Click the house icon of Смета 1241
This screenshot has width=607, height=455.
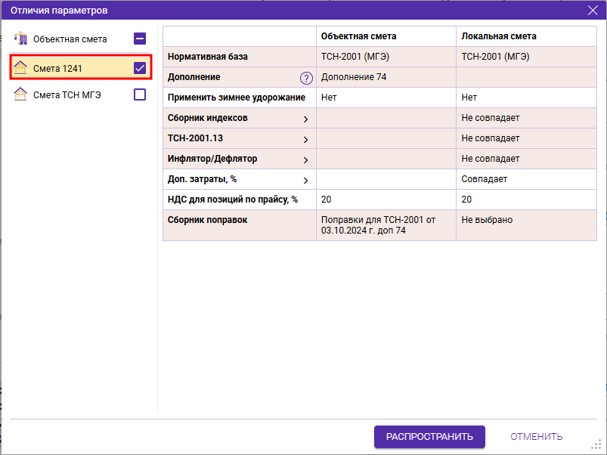click(x=20, y=68)
